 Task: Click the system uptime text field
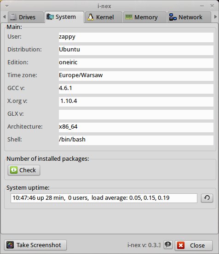click(x=104, y=198)
